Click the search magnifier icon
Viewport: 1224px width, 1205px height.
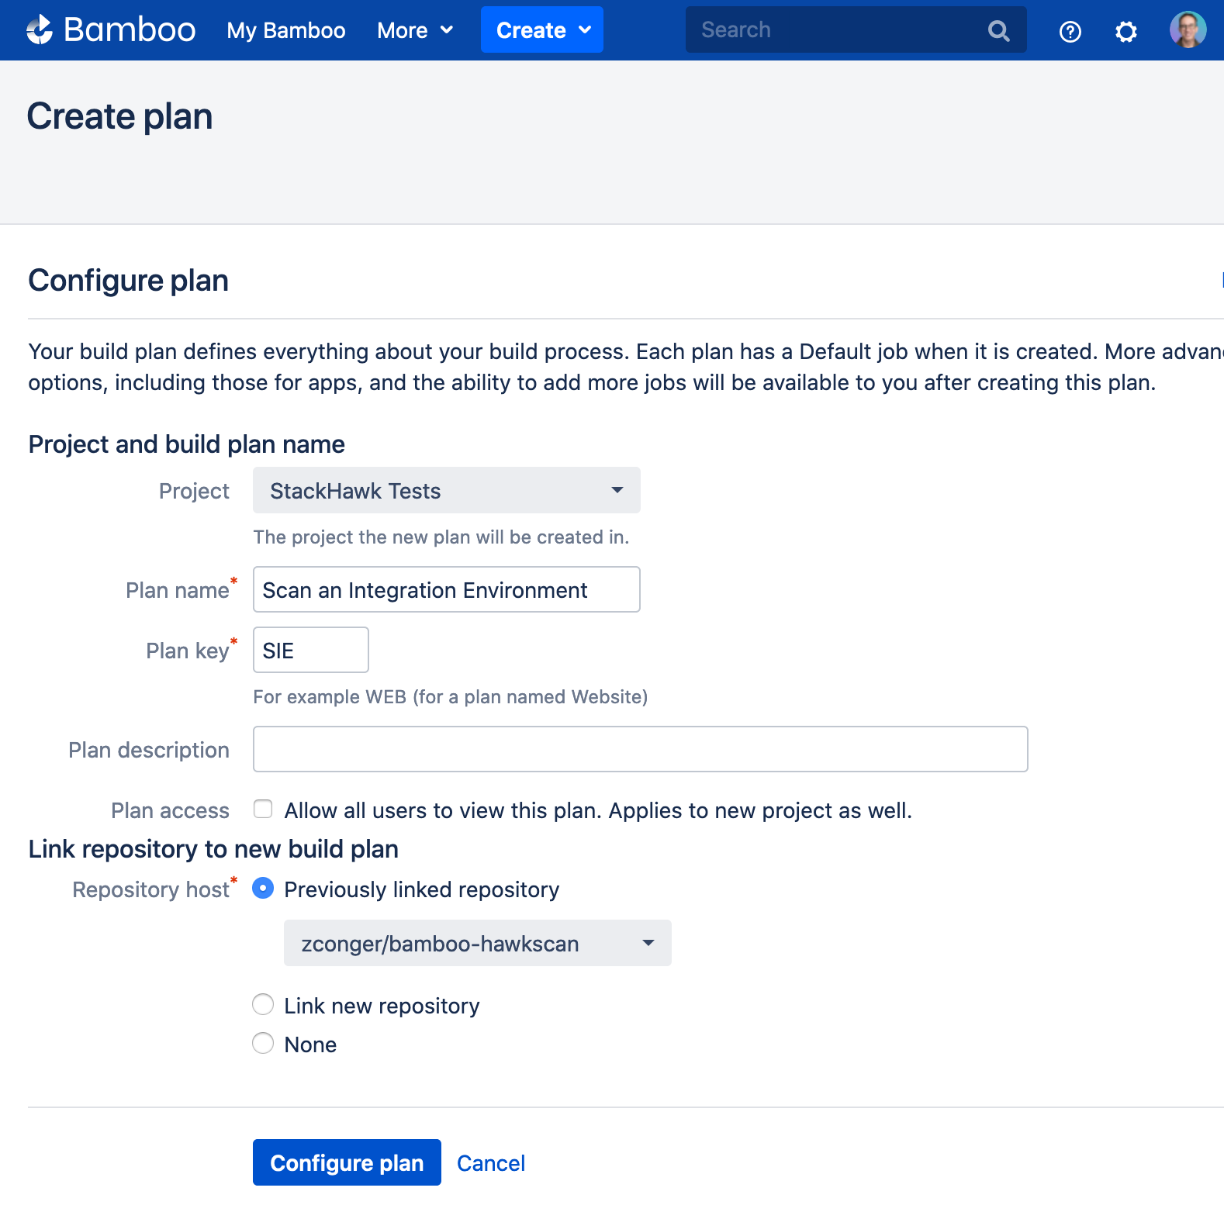tap(998, 31)
